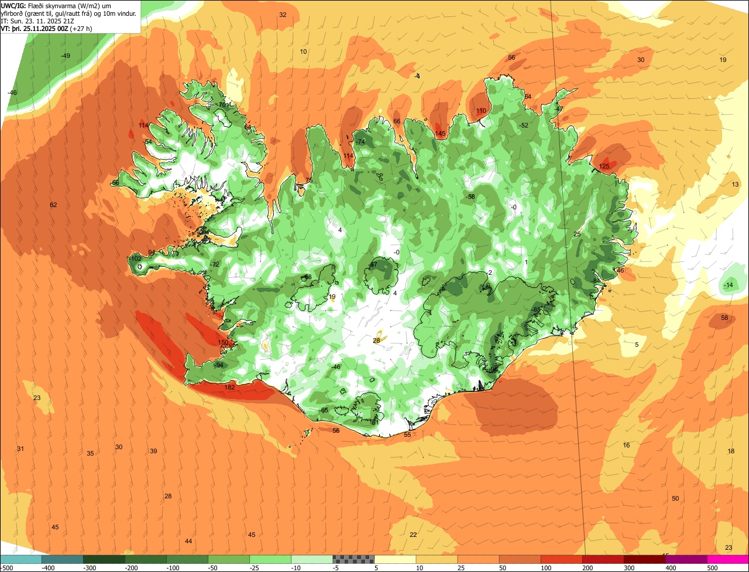Click the 75 value at fjord head
This screenshot has width=749, height=572.
pyautogui.click(x=309, y=181)
